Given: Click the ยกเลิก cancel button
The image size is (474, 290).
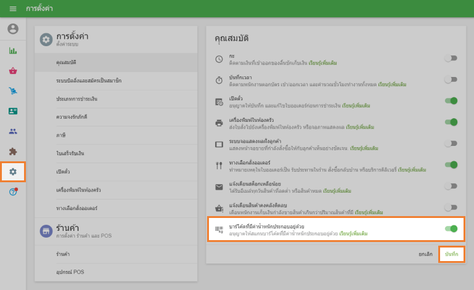Looking at the screenshot, I should [x=425, y=254].
